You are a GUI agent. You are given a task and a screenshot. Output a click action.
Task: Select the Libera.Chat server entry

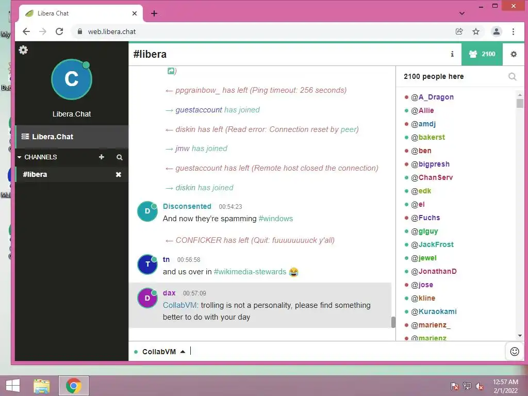pyautogui.click(x=71, y=137)
